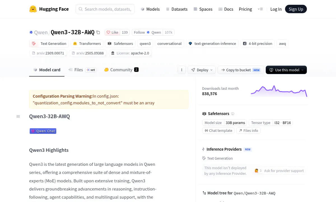Screen dimensions: 336x202
Task: Copy model name with the copy icon
Action: click(x=98, y=32)
